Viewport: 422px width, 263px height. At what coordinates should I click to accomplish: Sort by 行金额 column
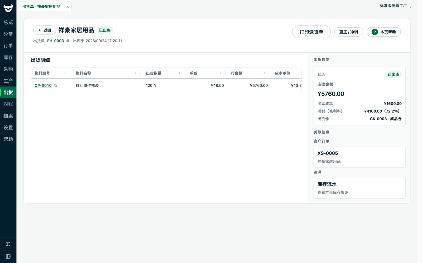264,73
